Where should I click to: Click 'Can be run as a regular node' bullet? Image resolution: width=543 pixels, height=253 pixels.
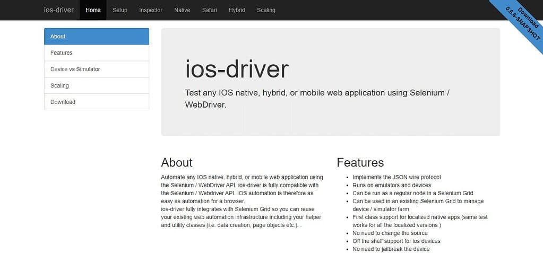click(x=413, y=193)
